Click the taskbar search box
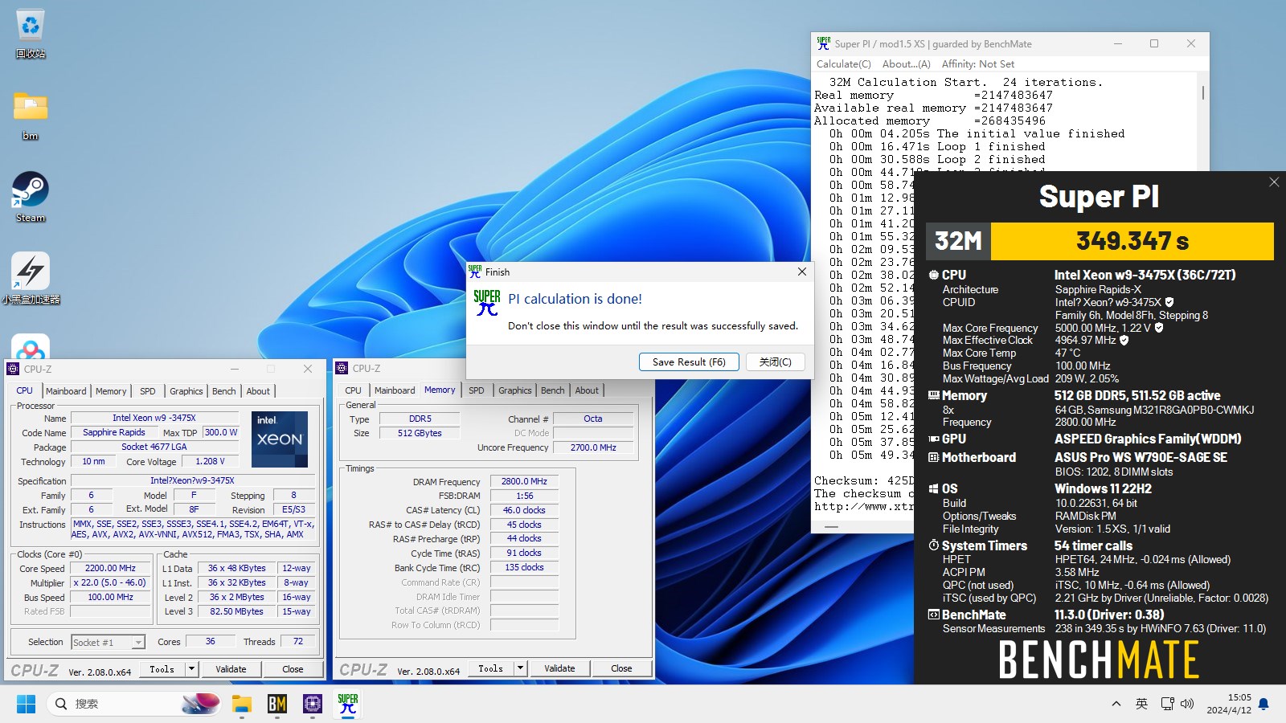This screenshot has width=1286, height=723. (134, 704)
